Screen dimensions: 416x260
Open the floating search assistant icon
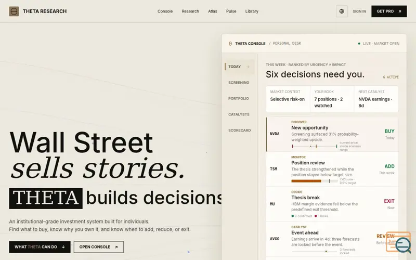[x=398, y=241]
